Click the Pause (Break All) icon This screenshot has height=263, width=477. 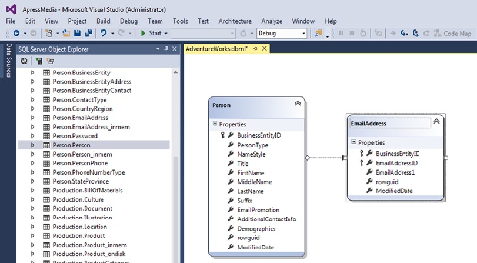pos(341,33)
